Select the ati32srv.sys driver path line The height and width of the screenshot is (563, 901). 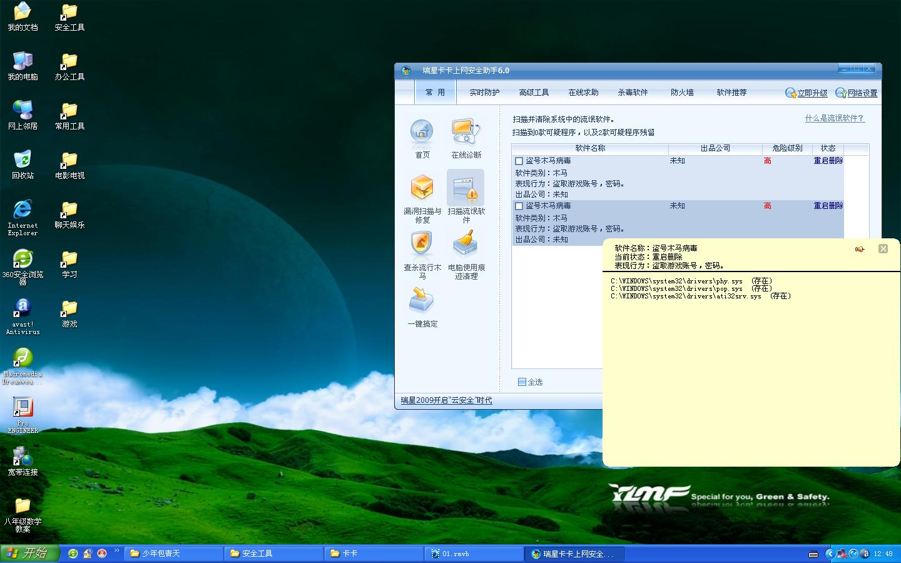pos(701,297)
